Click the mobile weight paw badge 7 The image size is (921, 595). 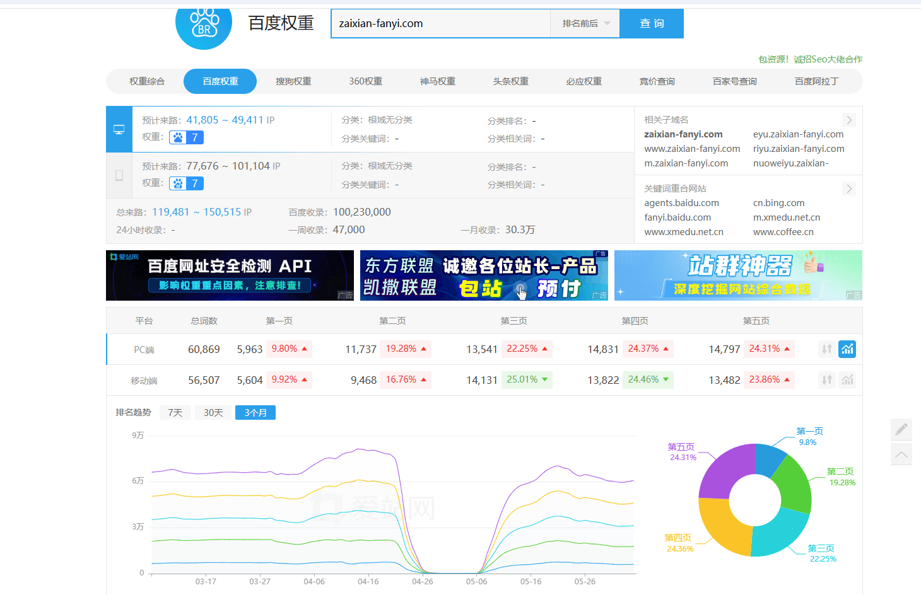click(186, 183)
